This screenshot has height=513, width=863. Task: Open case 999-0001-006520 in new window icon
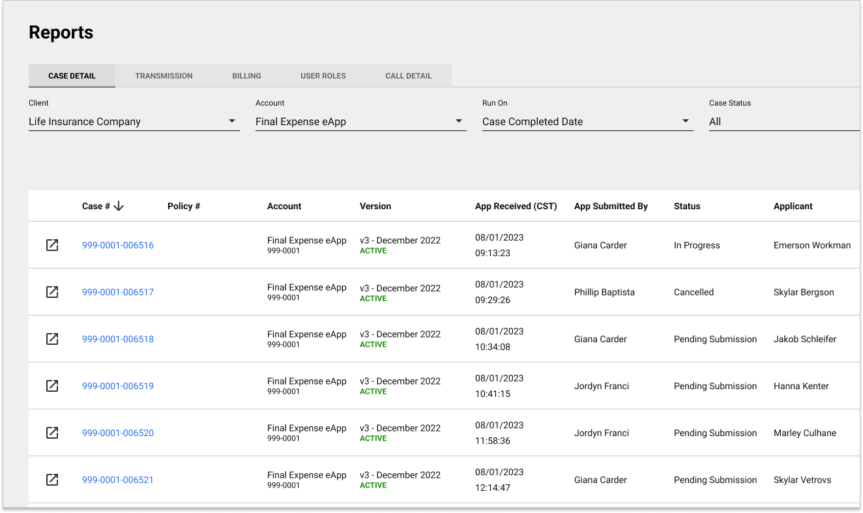point(52,433)
